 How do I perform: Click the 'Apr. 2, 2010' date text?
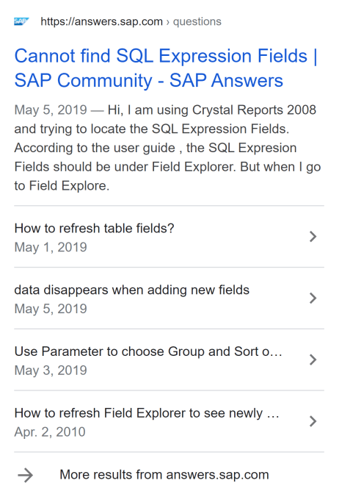[50, 432]
